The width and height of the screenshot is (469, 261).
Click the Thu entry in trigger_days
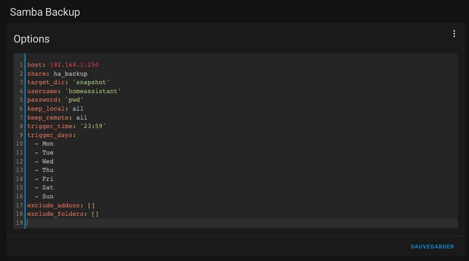point(48,170)
